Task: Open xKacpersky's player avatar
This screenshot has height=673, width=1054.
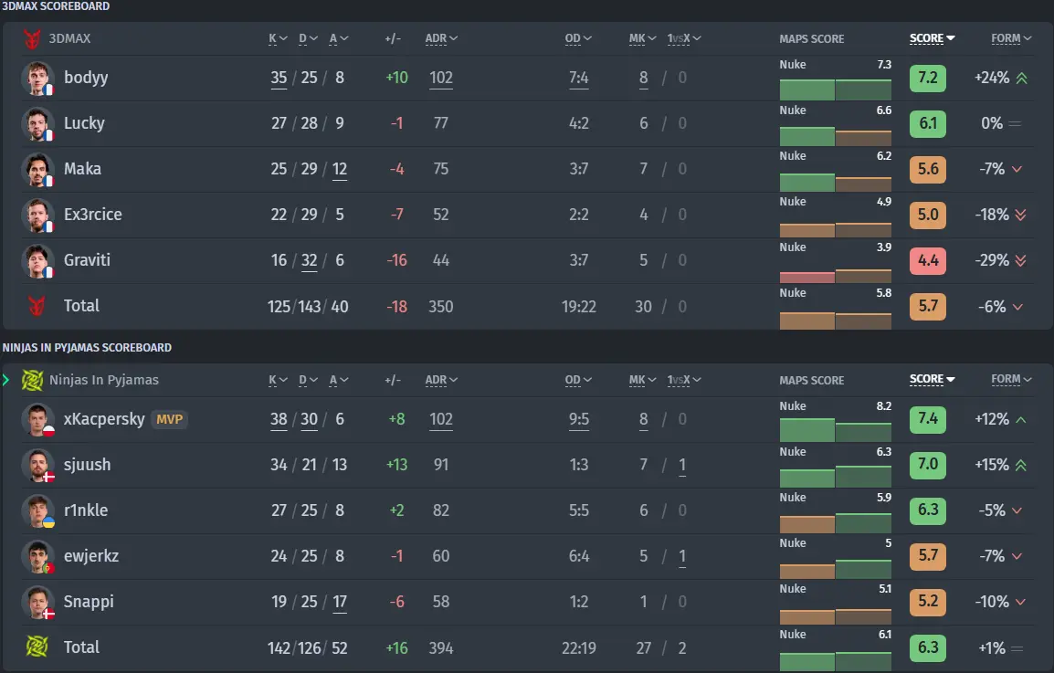Action: pyautogui.click(x=37, y=419)
